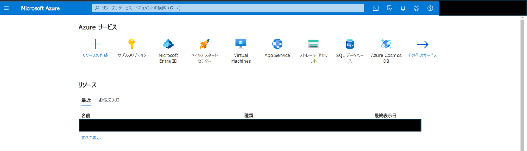Image resolution: width=527 pixels, height=151 pixels.
Task: Open the directory and subscription filter icon
Action: [389, 8]
